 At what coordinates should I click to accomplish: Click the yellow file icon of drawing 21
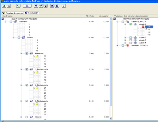point(37,88)
